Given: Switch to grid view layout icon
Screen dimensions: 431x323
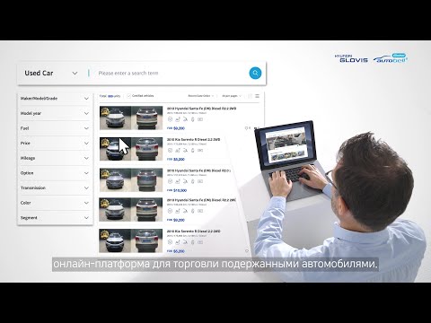Looking at the screenshot, I should coord(250,96).
